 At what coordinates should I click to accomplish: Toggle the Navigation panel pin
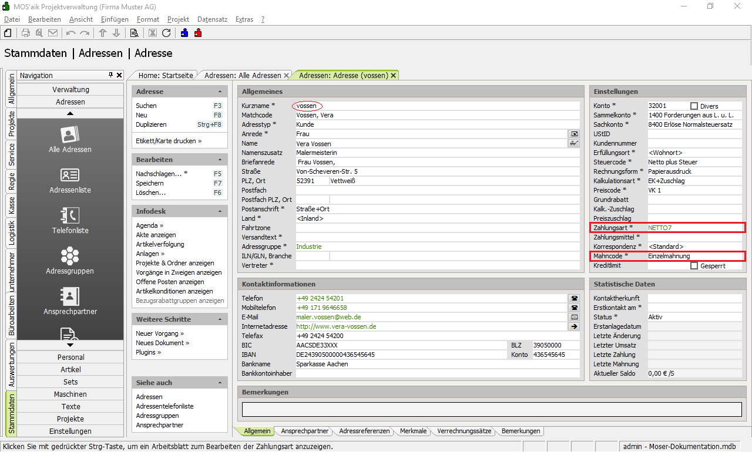[110, 75]
